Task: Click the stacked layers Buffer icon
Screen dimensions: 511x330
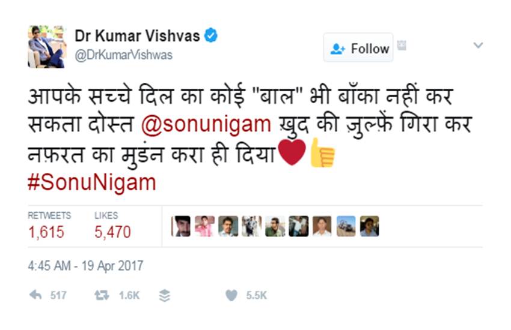Action: click(x=165, y=295)
